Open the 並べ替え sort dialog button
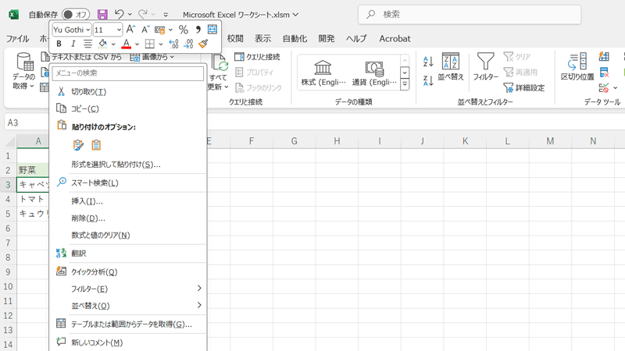This screenshot has width=625, height=351. pyautogui.click(x=451, y=66)
